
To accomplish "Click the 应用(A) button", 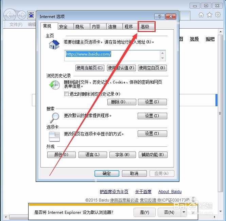I will (162, 173).
